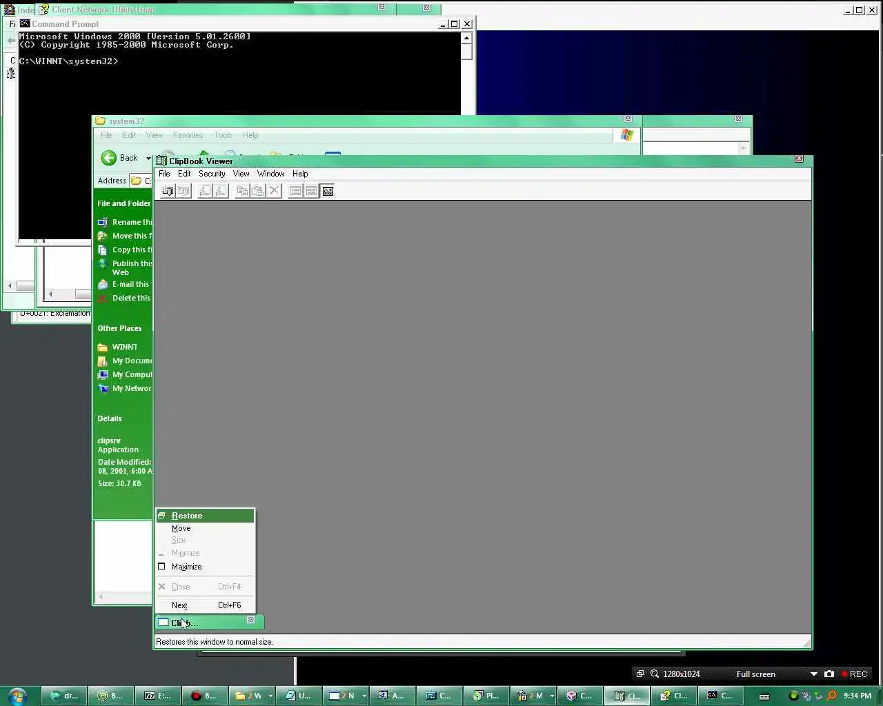Screen dimensions: 883x706
Task: Click 'Rename this file' task link icon
Action: coord(103,222)
